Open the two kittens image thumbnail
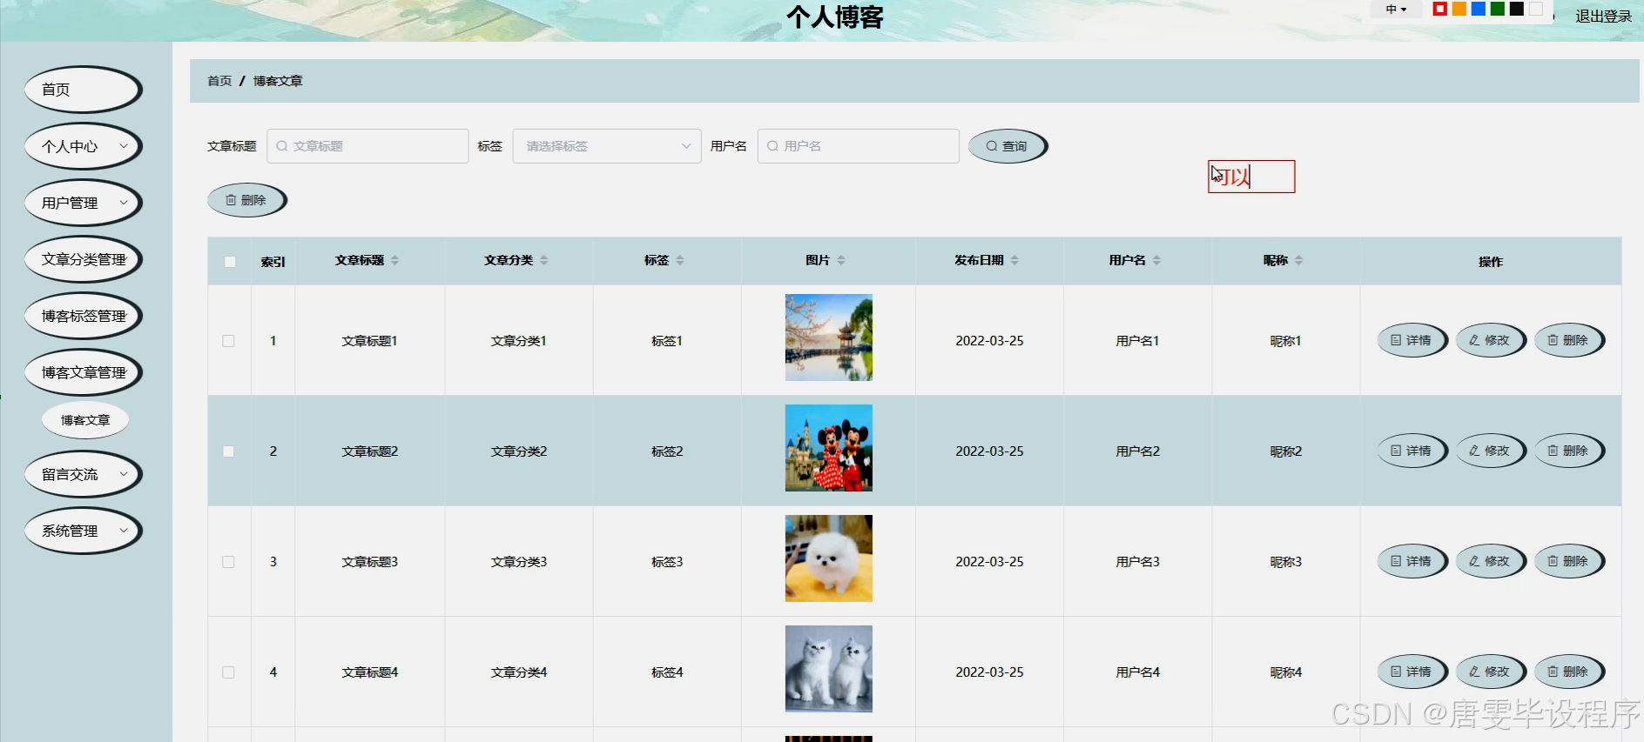 point(829,669)
